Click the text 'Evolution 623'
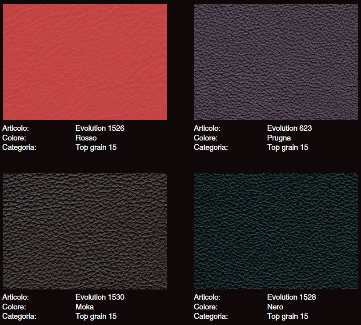 coord(289,128)
